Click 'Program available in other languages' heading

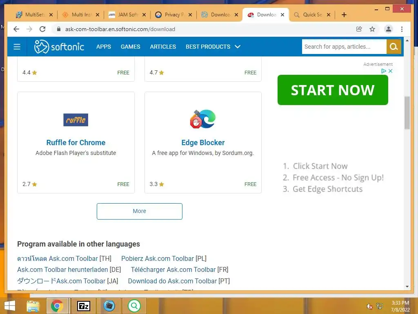point(78,244)
